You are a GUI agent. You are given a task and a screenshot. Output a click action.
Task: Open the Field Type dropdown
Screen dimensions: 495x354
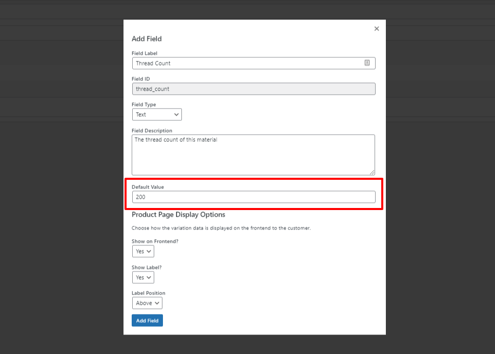coord(157,114)
